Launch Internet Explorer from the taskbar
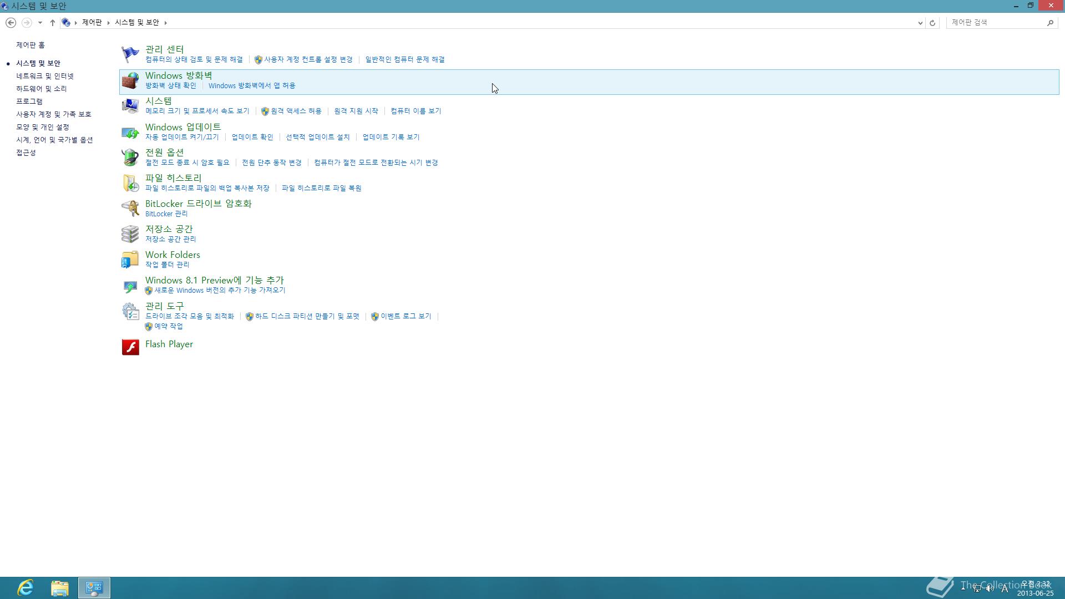The image size is (1065, 599). click(26, 588)
